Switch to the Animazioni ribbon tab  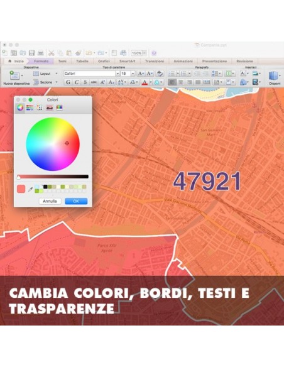point(183,61)
